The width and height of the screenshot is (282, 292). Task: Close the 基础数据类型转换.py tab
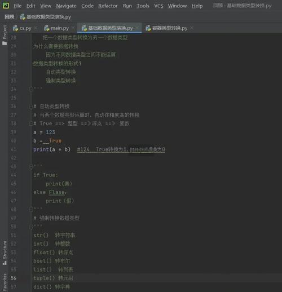click(138, 28)
